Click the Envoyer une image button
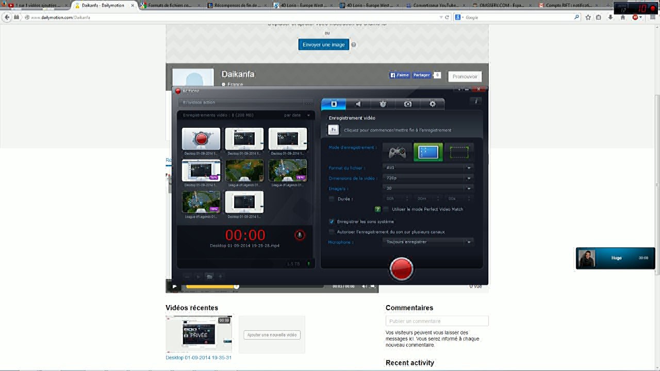Viewport: 660px width, 371px height. coord(324,45)
